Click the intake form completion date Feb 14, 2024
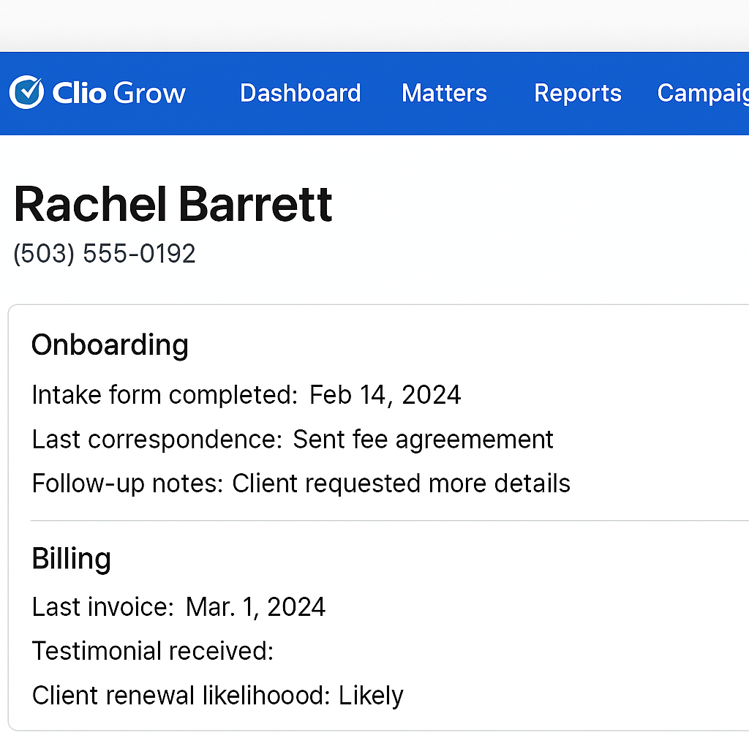The image size is (749, 749). coord(385,395)
